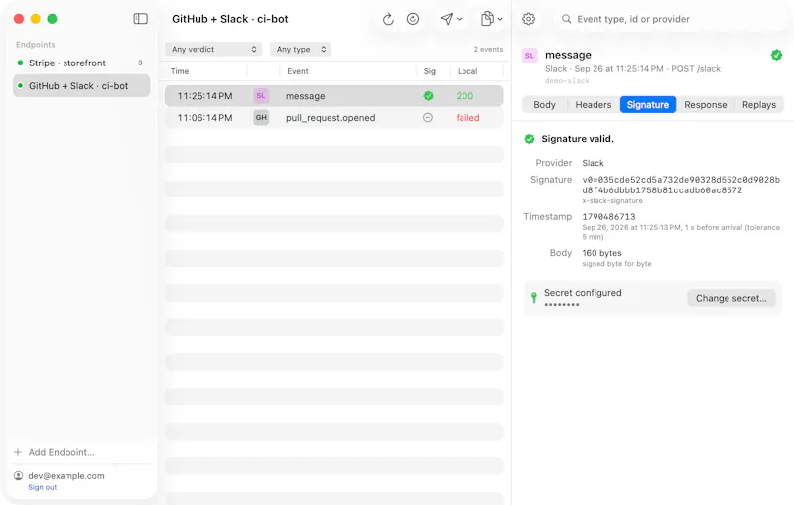The height and width of the screenshot is (505, 794).
Task: Click timestamp value 1790486713
Action: coord(608,216)
